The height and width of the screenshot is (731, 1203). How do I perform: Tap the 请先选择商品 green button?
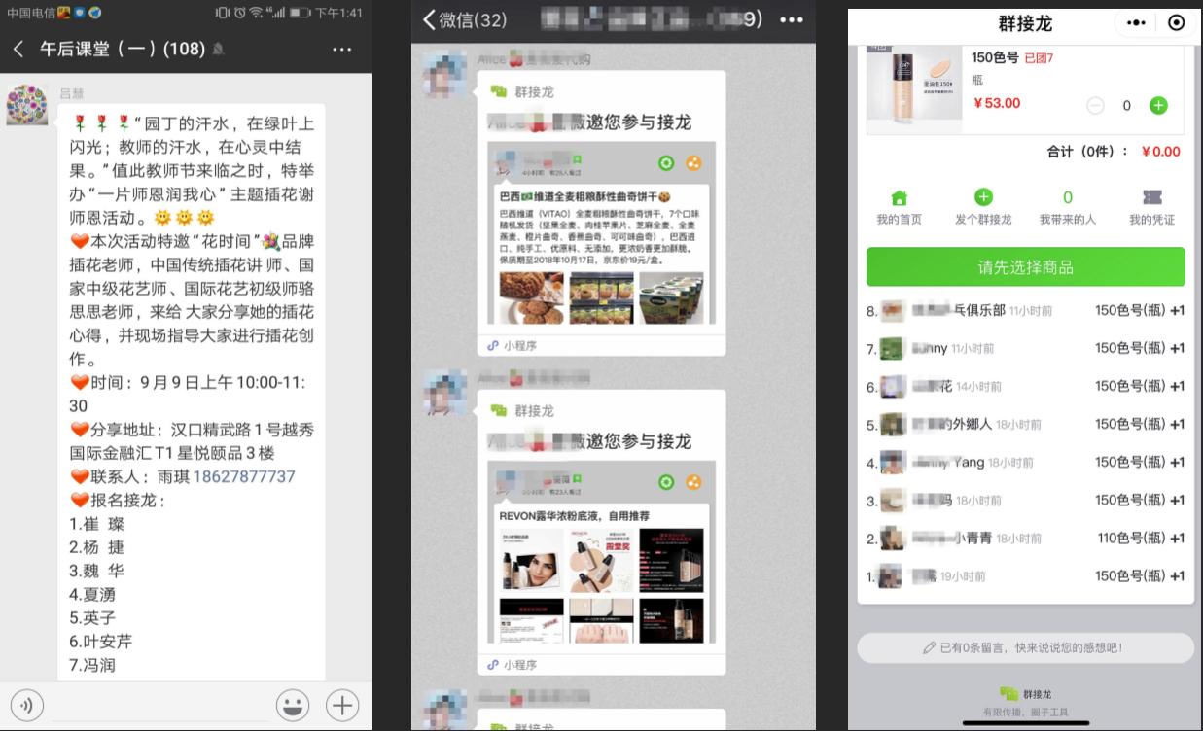coord(1026,267)
